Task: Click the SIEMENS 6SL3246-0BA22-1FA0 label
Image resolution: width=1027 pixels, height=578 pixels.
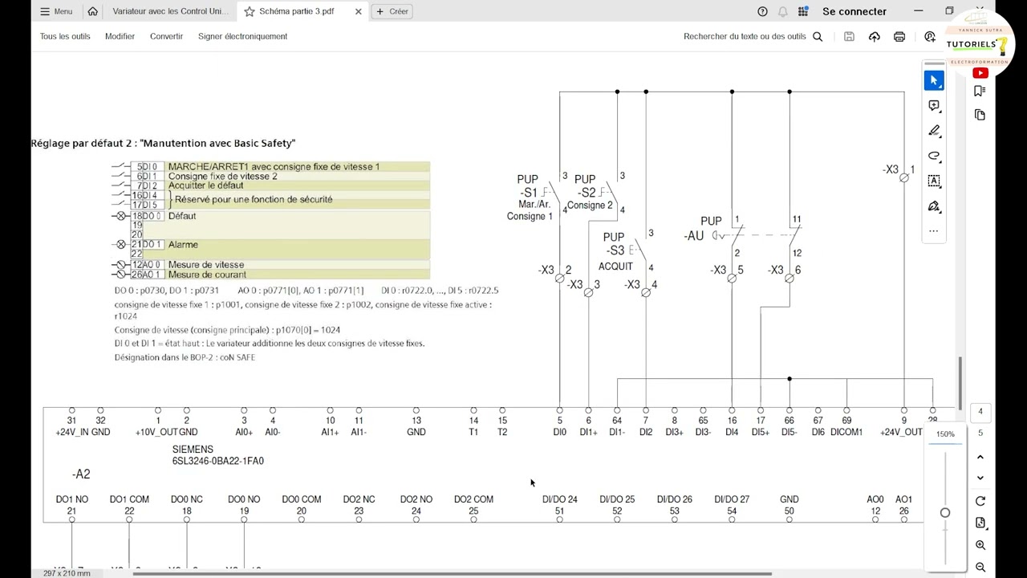Action: (x=217, y=455)
